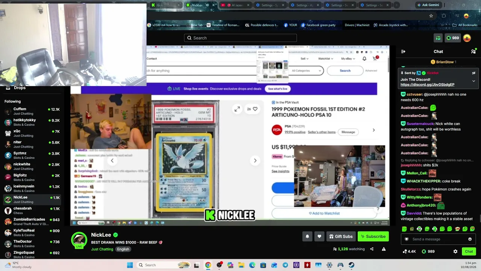Hide the pinned KickBot message
This screenshot has width=481, height=271.
click(x=473, y=73)
